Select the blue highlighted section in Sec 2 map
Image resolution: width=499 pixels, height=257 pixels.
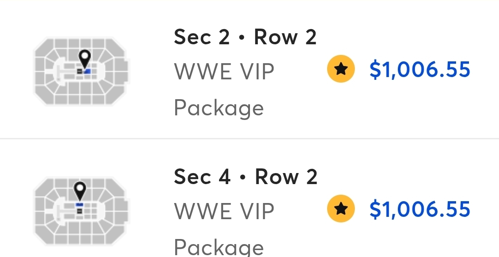coord(87,72)
